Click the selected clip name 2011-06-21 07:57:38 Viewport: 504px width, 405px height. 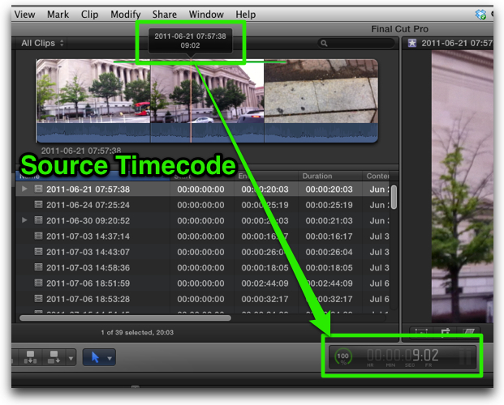point(88,190)
